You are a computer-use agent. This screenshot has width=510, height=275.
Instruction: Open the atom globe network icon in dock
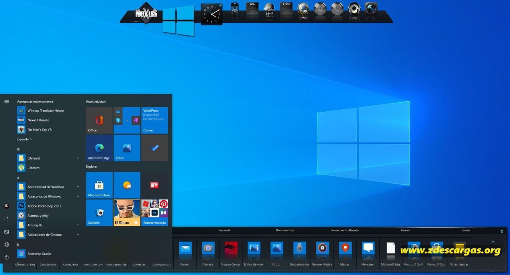click(303, 9)
